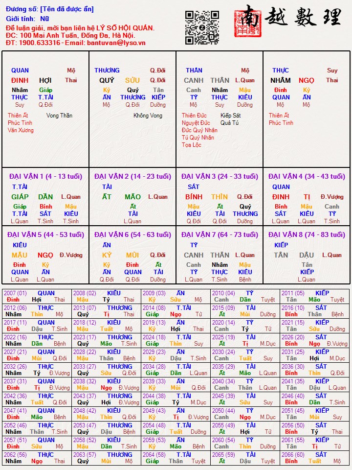The image size is (352, 470).
Task: Click the year cell 2062 (56)
Action: tap(37, 458)
